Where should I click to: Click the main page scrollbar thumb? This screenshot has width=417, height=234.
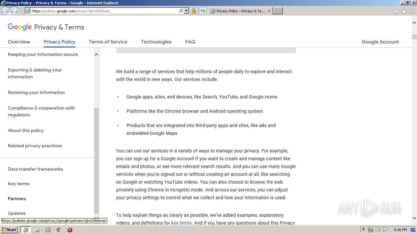[414, 37]
